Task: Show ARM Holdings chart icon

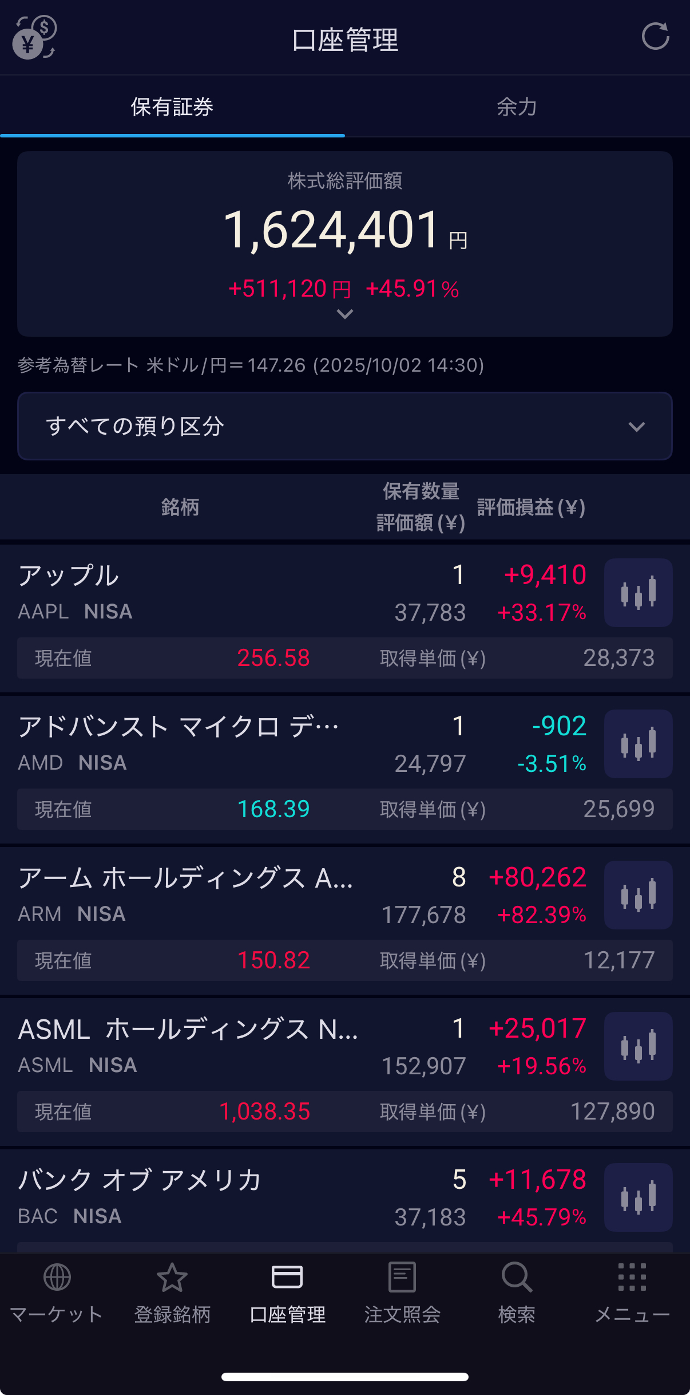Action: [x=638, y=895]
